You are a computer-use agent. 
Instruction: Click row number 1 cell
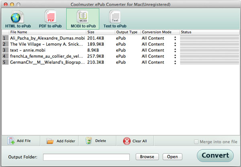[5, 38]
